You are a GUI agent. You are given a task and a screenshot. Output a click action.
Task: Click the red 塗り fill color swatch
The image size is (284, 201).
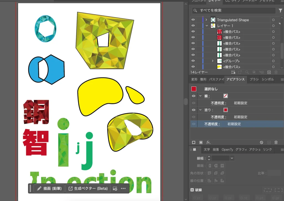(225, 110)
